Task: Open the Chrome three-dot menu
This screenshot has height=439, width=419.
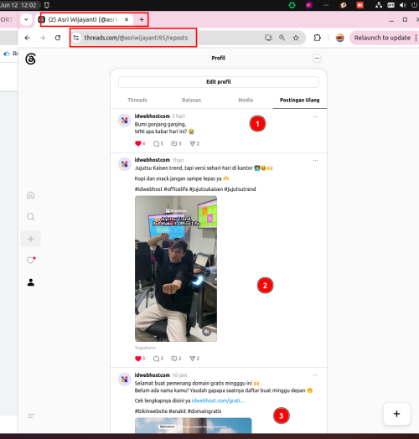Action: [416, 38]
